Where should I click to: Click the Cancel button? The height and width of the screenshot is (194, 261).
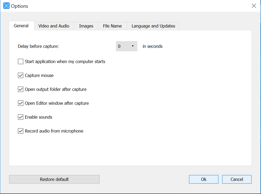pos(237,179)
